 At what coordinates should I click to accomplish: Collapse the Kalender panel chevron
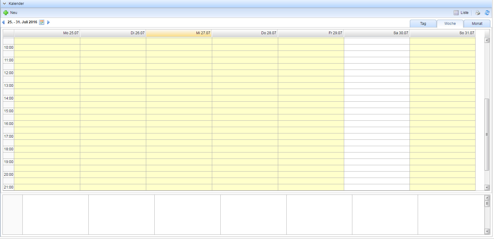point(5,4)
